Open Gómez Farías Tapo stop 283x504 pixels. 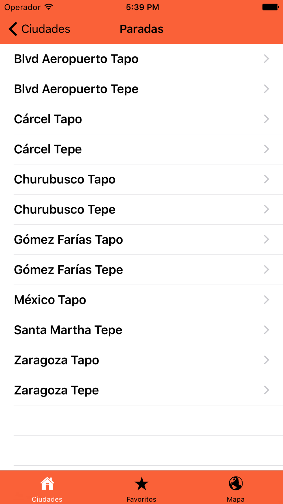68,240
